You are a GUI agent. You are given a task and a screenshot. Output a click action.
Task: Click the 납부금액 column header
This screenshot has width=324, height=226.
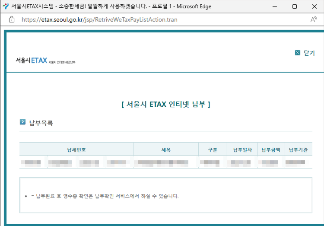[x=271, y=150]
